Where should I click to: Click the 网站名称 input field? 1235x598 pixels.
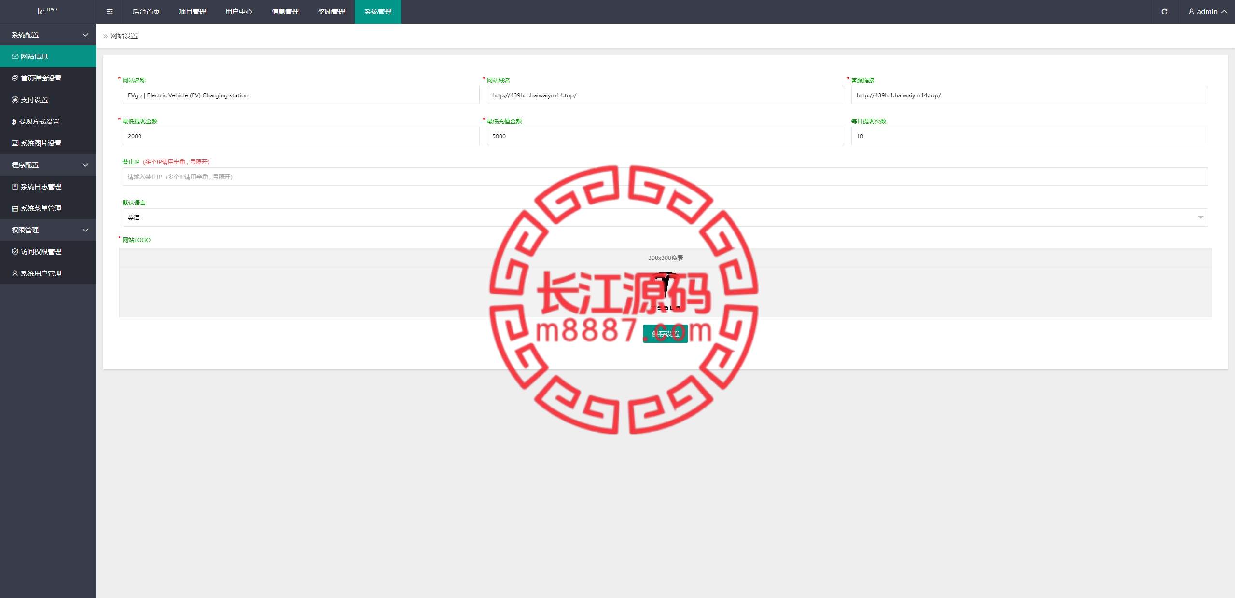301,95
